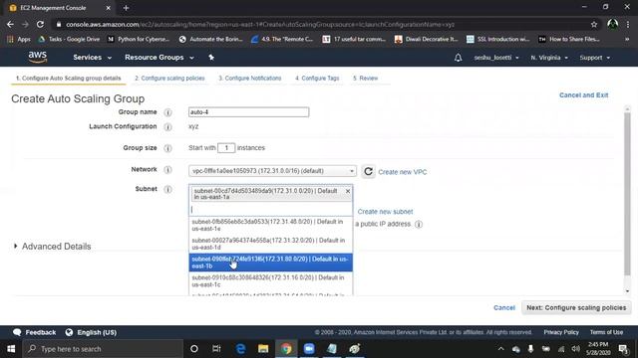
Task: Open Apps bookmarks shortcut
Action: (19, 40)
